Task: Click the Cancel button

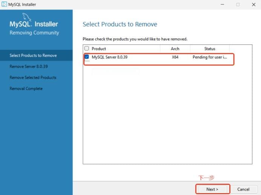Action: pos(243,189)
